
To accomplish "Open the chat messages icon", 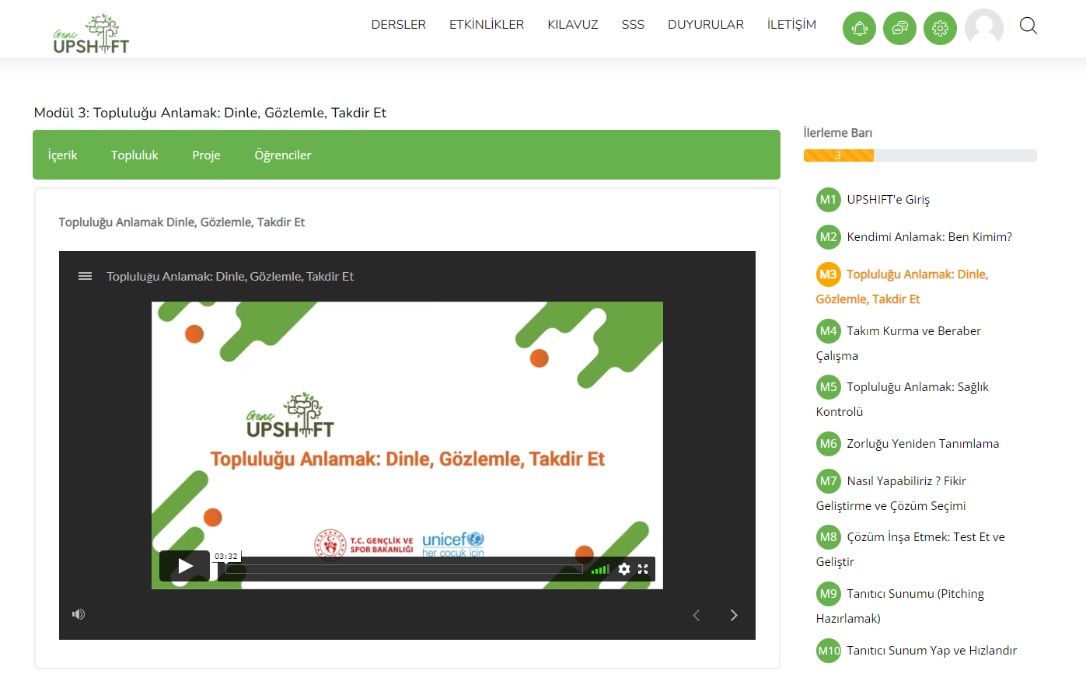I will (899, 29).
